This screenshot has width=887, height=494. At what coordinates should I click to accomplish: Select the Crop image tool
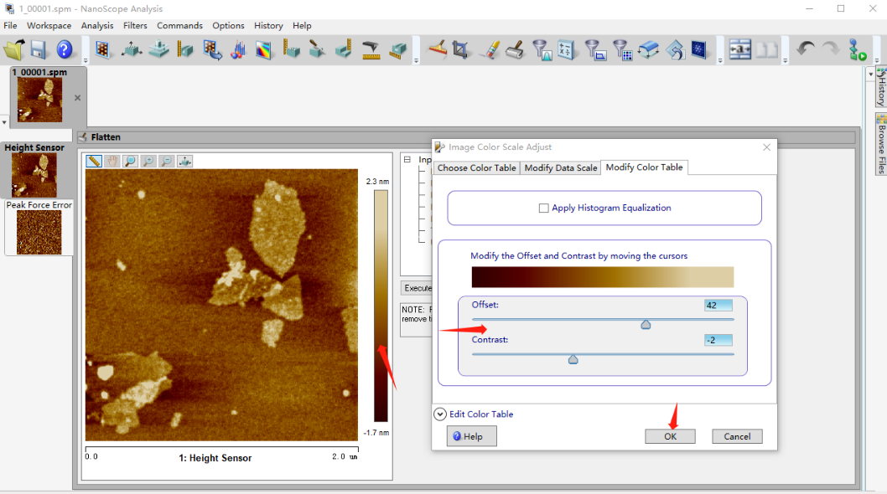pyautogui.click(x=460, y=50)
